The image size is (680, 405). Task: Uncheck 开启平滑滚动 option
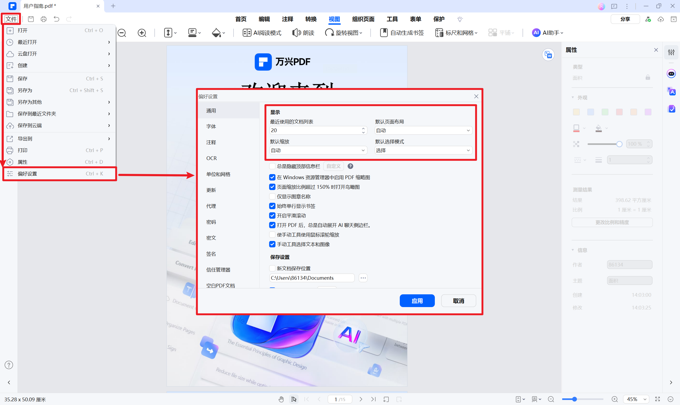[x=272, y=216]
